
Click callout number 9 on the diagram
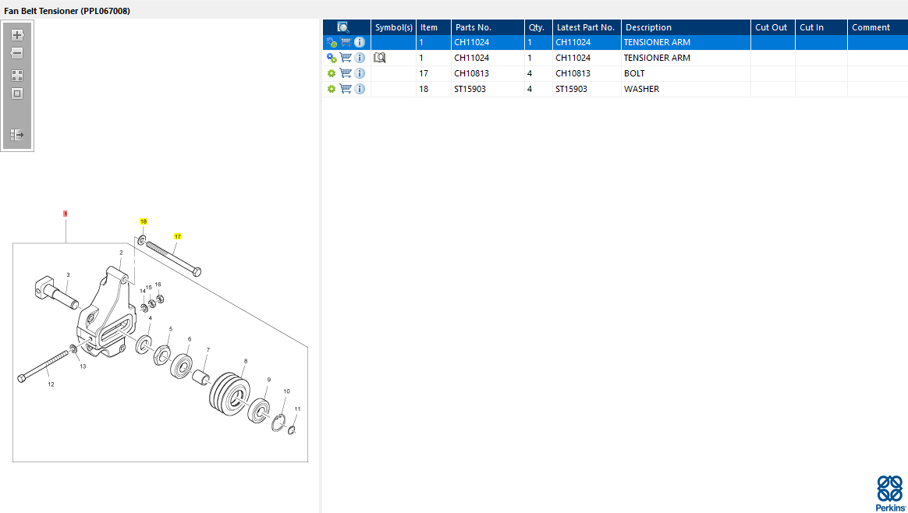[268, 380]
